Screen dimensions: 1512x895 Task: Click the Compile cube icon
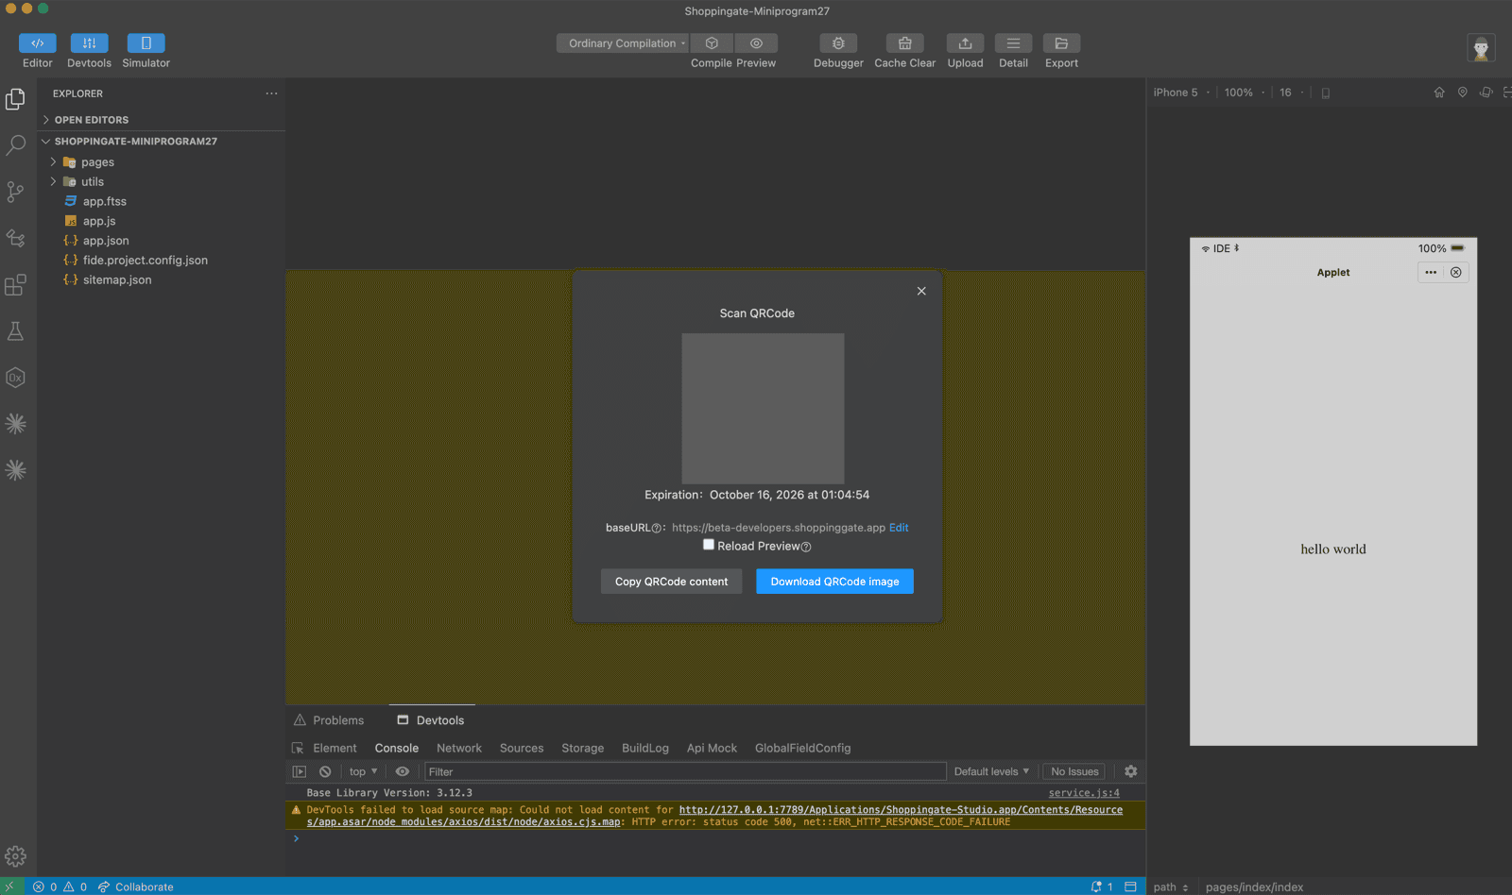pyautogui.click(x=712, y=43)
